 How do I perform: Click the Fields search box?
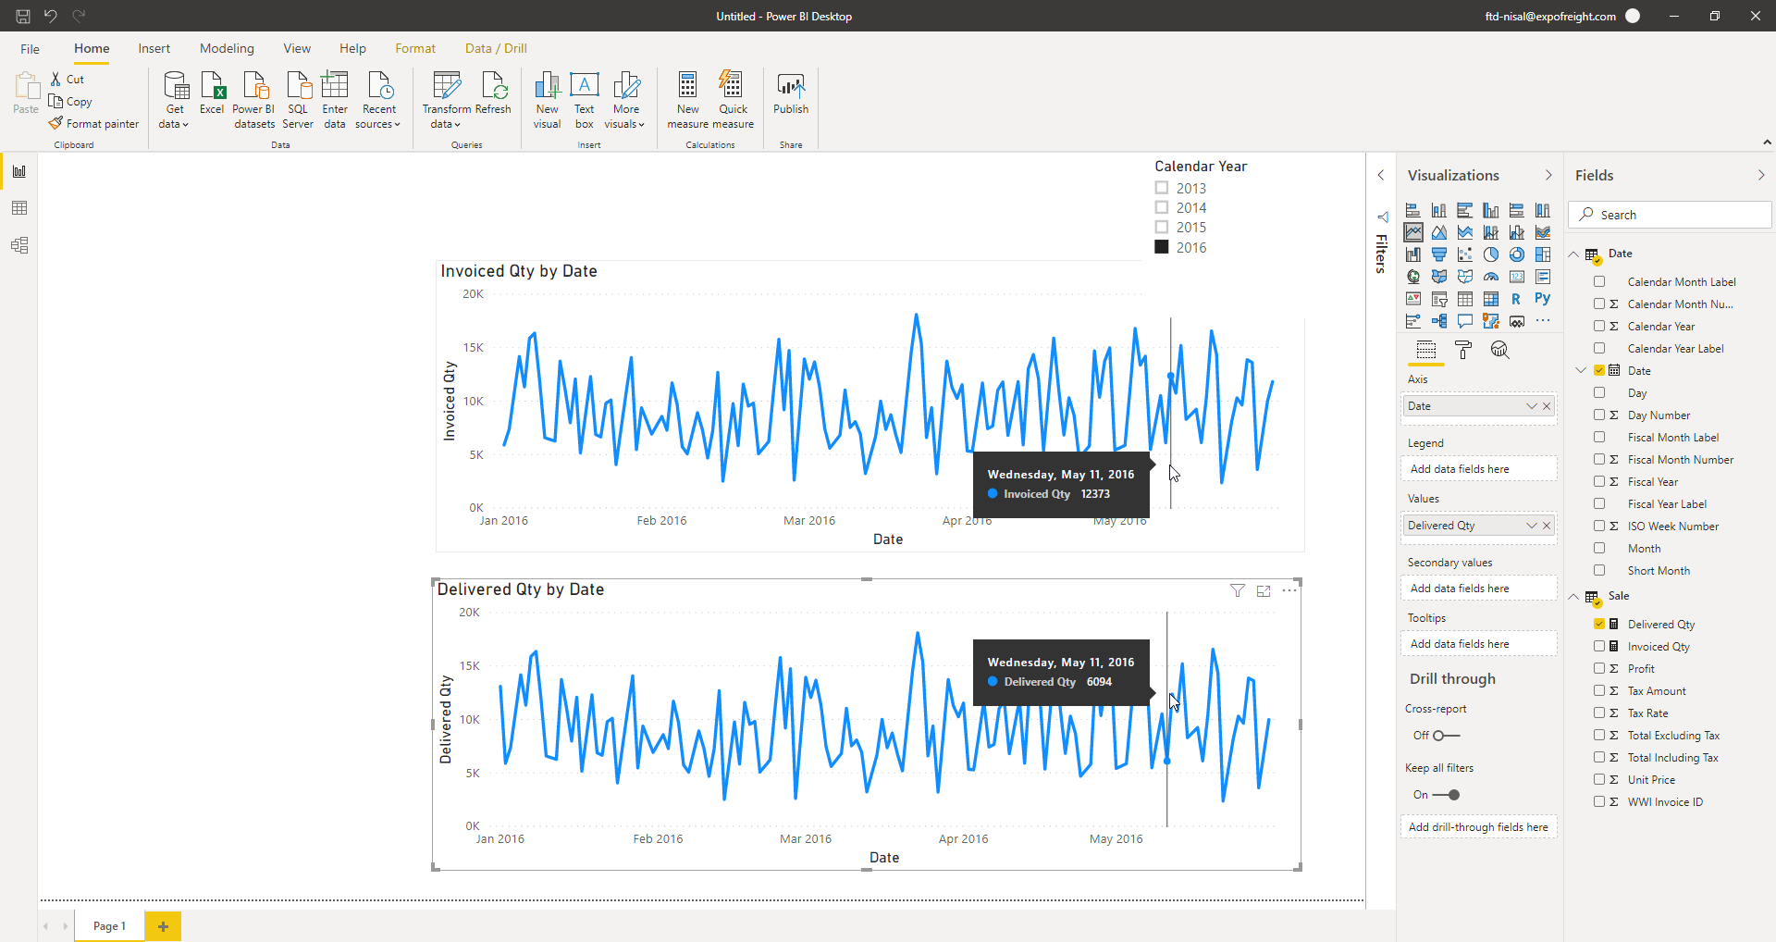coord(1670,215)
